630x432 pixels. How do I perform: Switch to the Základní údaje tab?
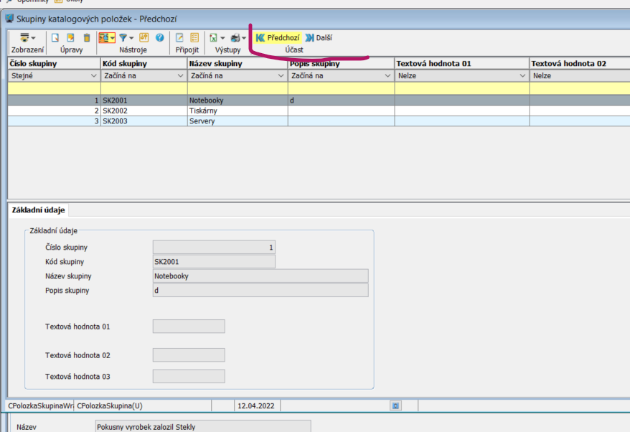tap(39, 210)
